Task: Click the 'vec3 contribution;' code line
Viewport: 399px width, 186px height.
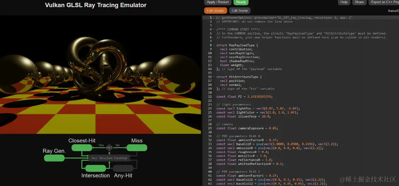Action: click(237, 49)
